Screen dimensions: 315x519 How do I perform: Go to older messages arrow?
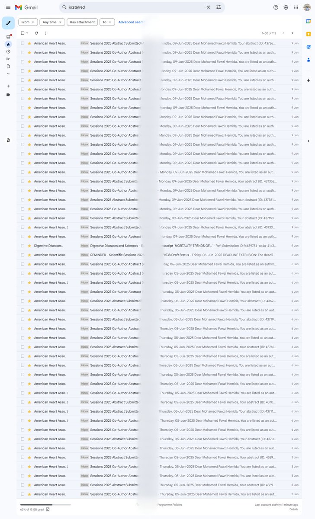coord(292,33)
